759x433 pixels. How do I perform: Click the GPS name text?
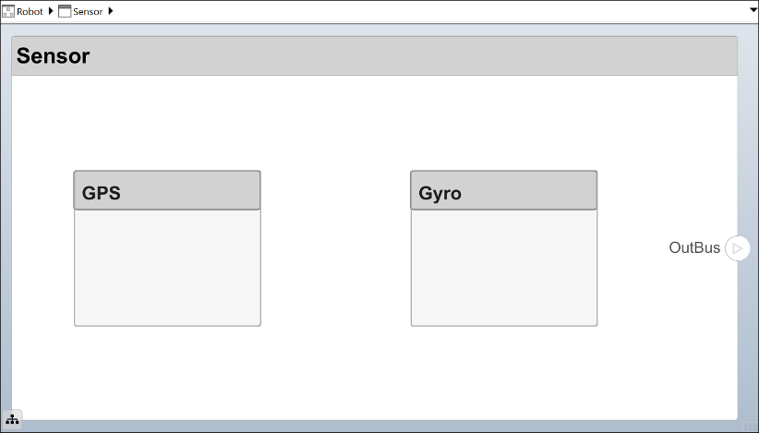click(x=102, y=194)
